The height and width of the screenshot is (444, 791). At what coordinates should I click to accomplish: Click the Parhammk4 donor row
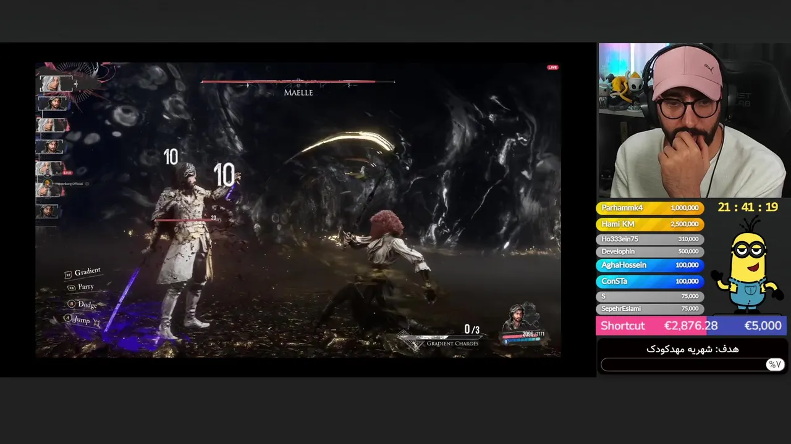point(649,208)
